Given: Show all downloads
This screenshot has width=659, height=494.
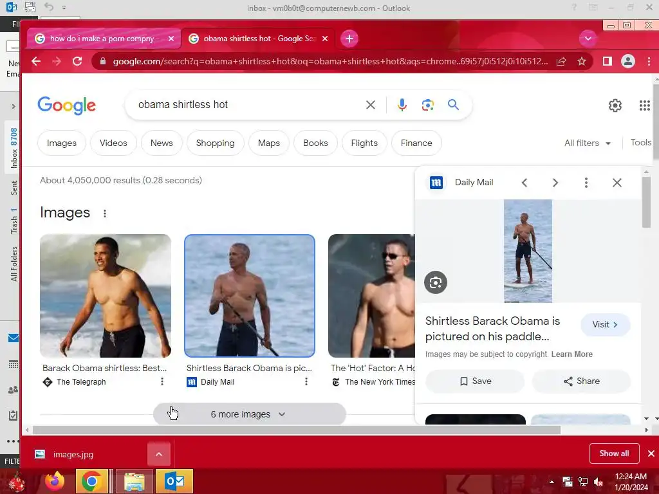Looking at the screenshot, I should tap(614, 453).
